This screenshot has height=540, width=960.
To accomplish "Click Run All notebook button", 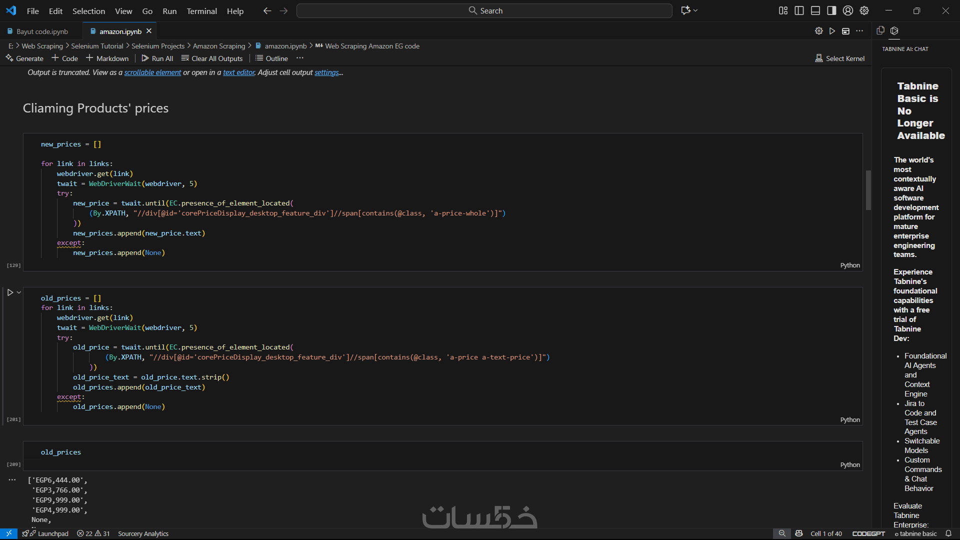I will [x=157, y=58].
